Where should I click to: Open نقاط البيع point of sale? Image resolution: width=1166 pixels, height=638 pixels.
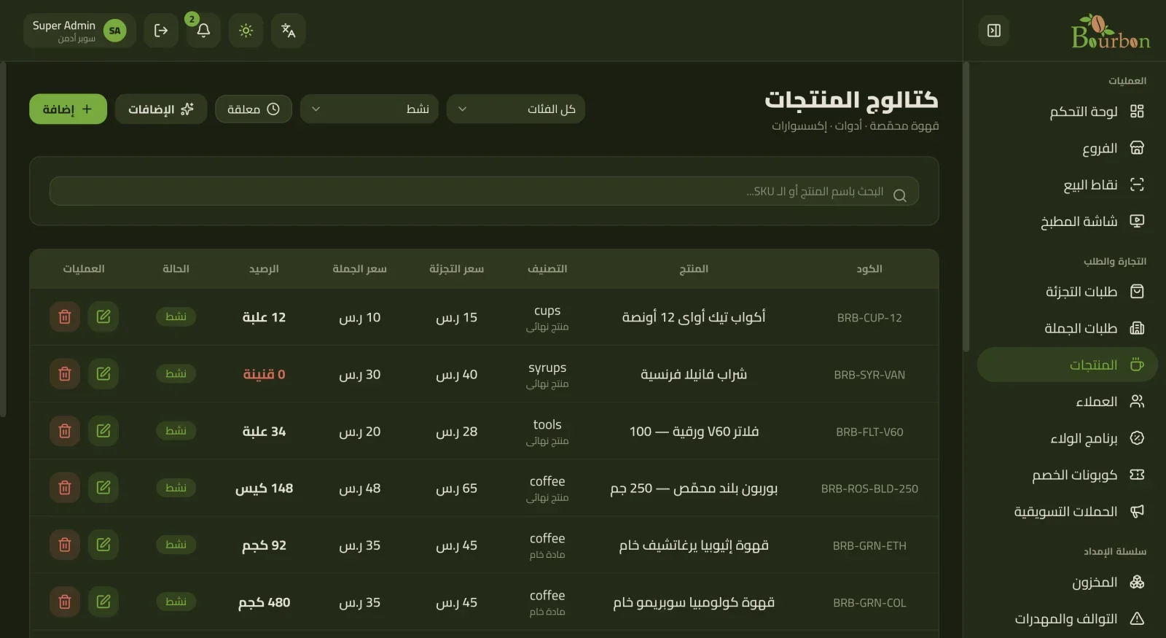click(x=1068, y=185)
